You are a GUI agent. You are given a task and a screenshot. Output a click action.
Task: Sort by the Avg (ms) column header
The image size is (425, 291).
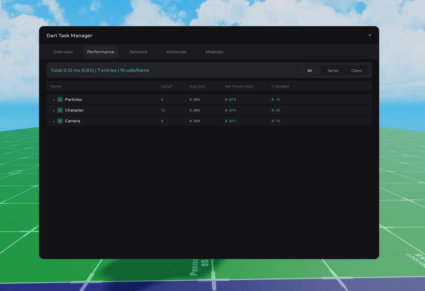pos(197,86)
